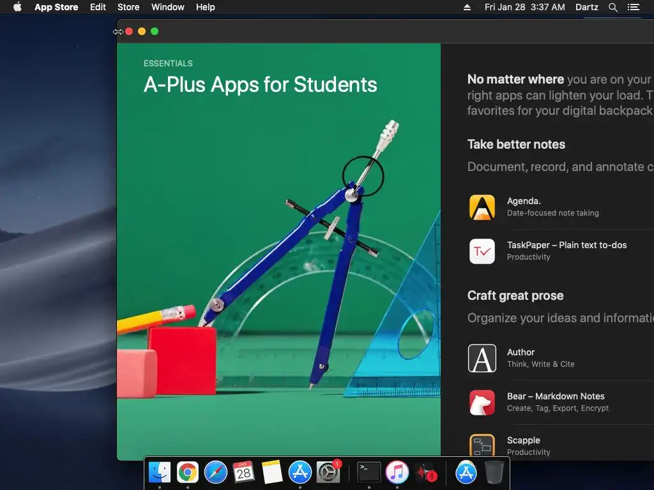Open the Trash in the Dock
This screenshot has width=654, height=490.
(494, 473)
